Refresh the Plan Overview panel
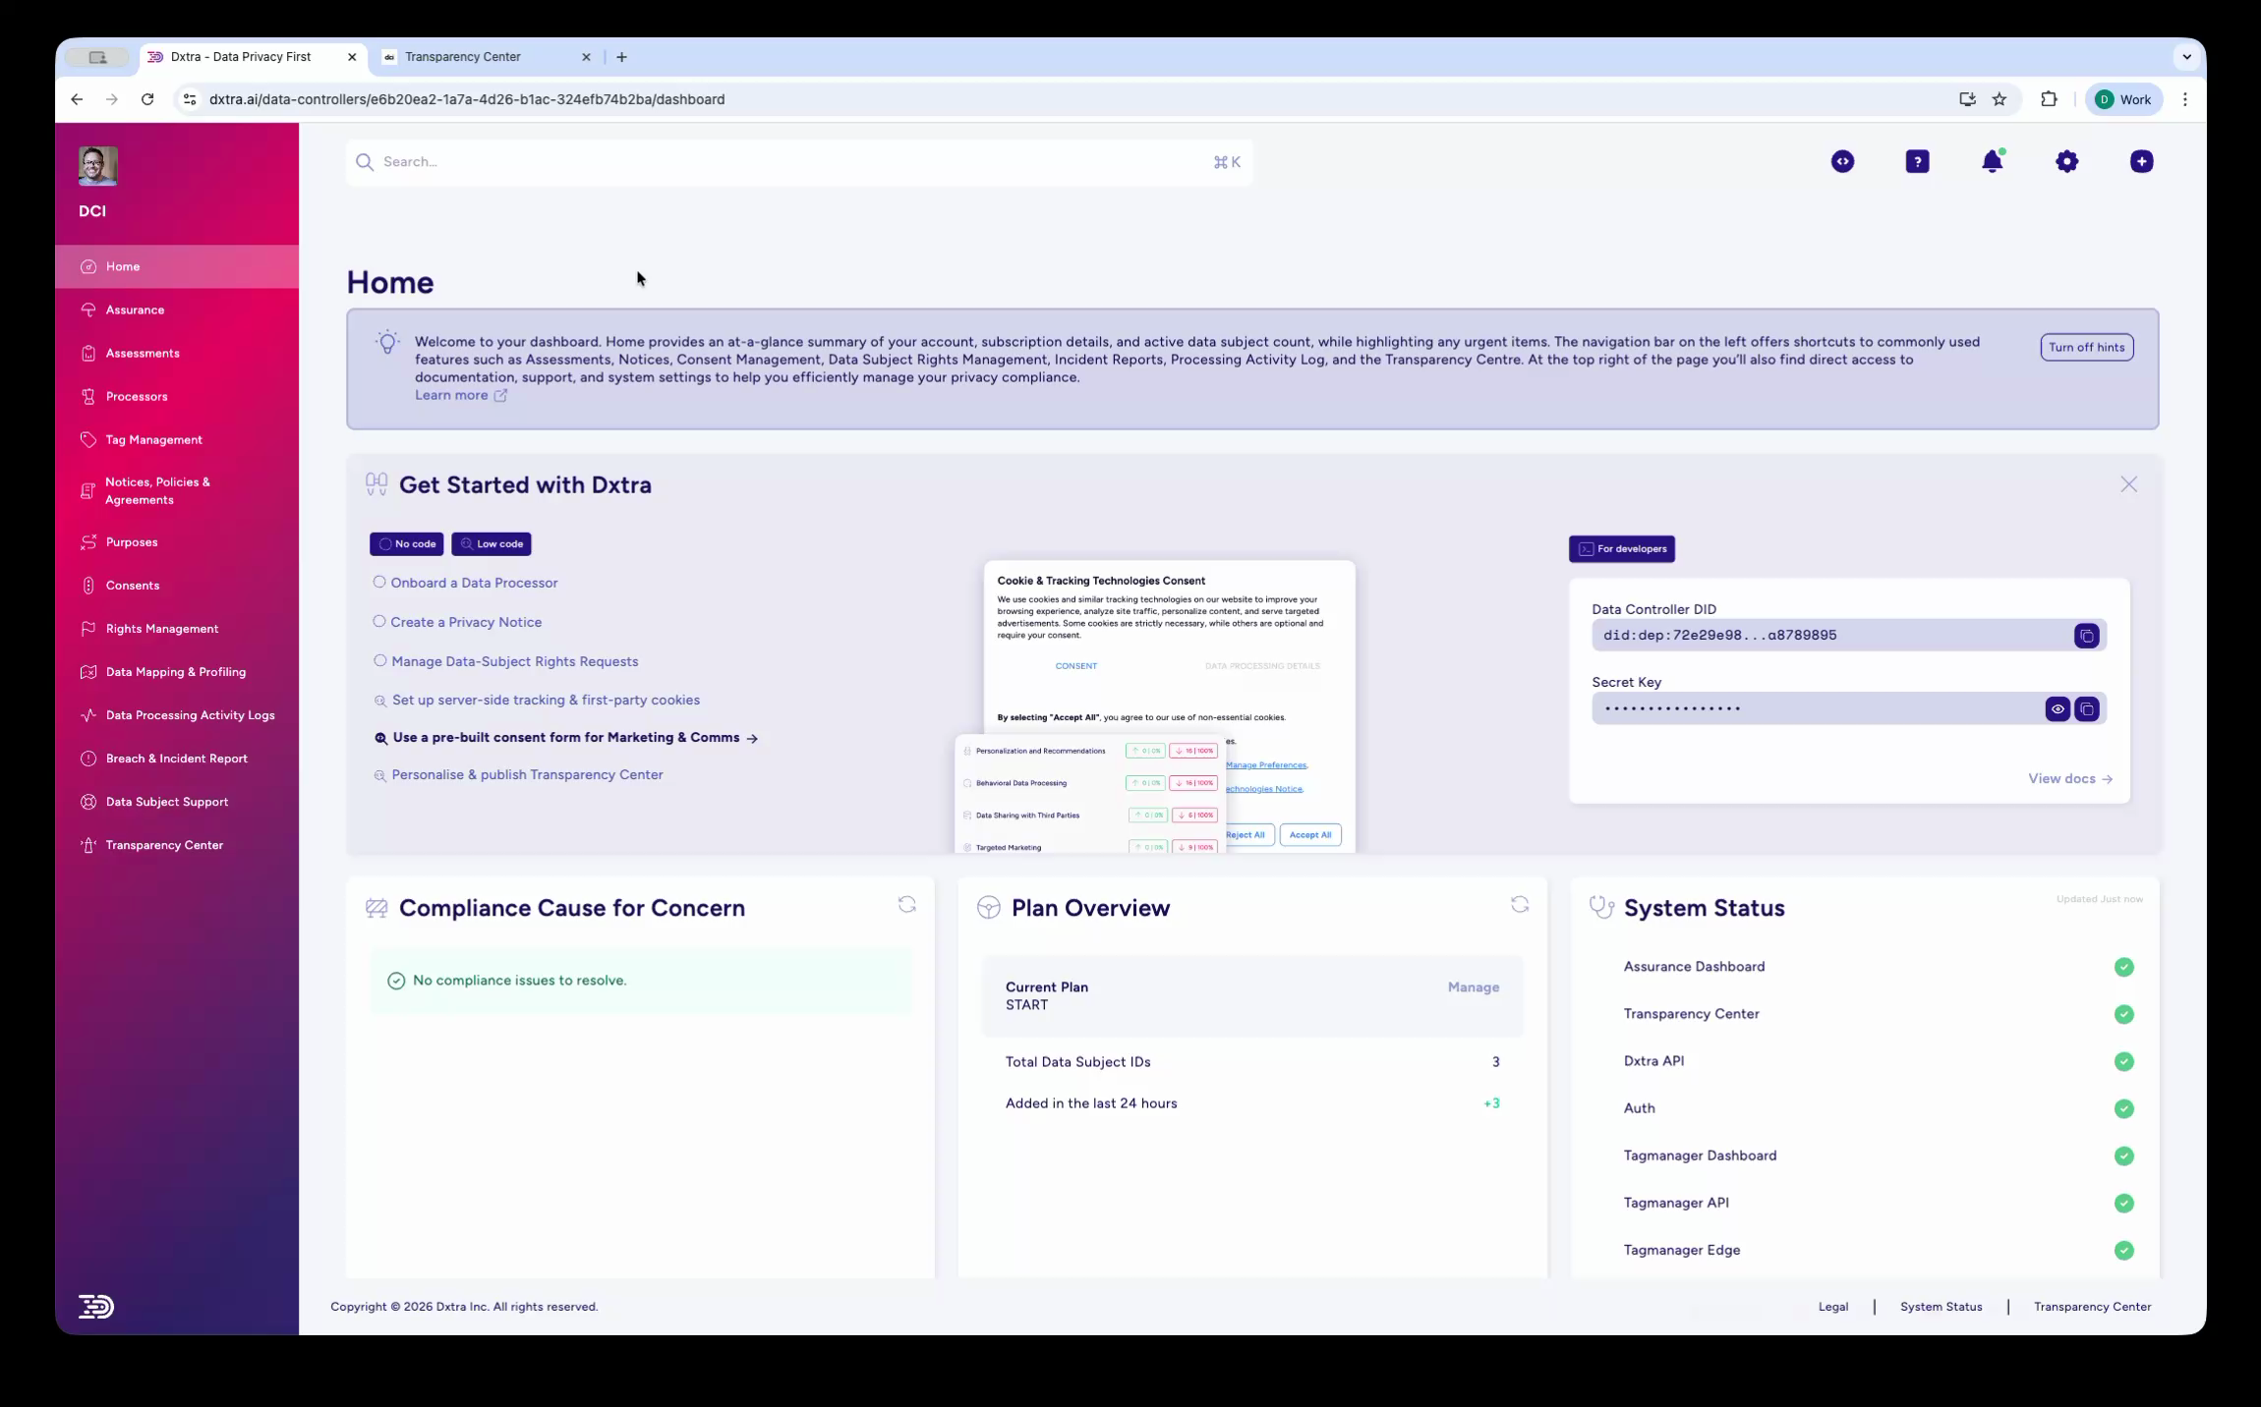 (x=1519, y=904)
